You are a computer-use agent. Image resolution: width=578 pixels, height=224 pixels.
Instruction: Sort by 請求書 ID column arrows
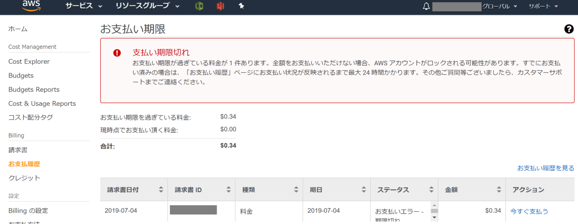[228, 190]
